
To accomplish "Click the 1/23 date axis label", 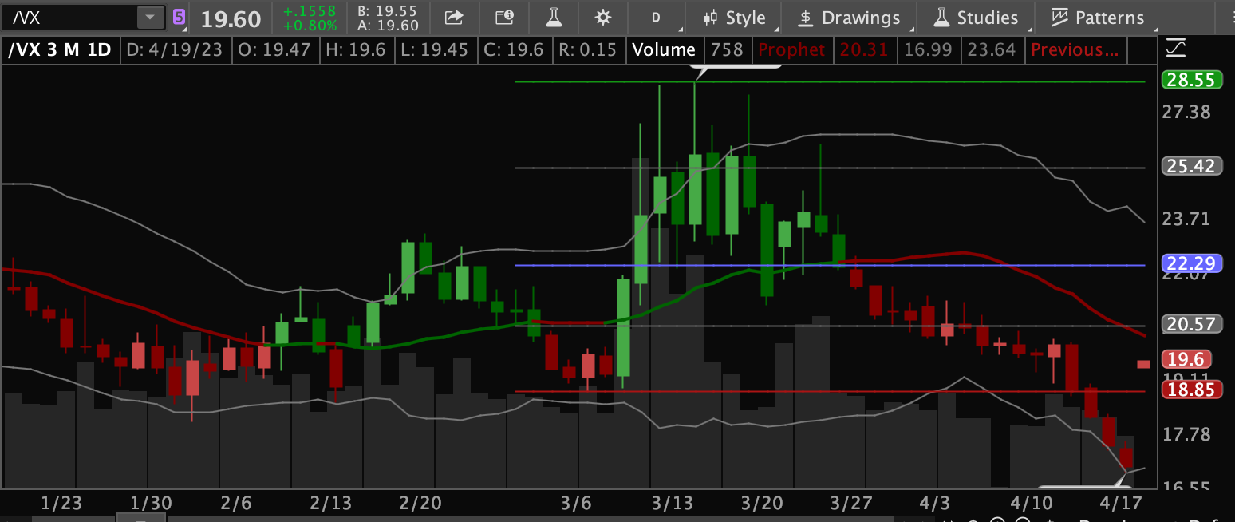I will tap(61, 504).
